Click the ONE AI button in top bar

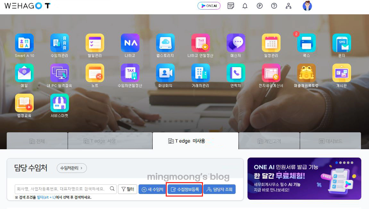point(209,6)
